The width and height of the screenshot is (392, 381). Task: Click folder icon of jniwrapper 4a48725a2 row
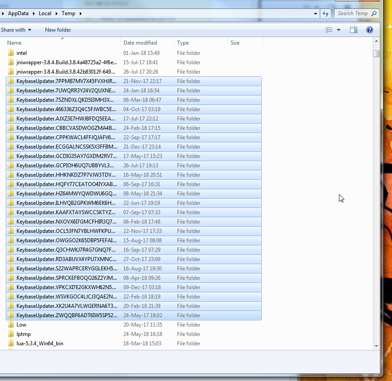coord(11,62)
